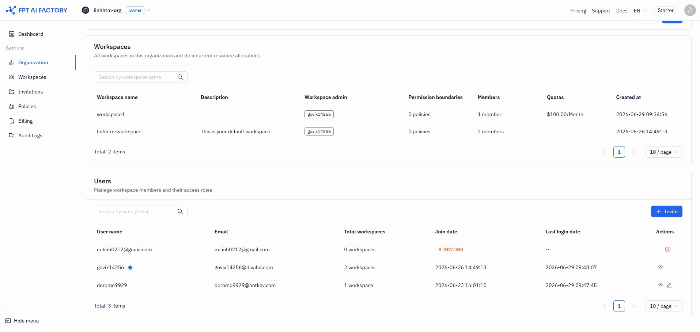Open Users 10 / page size dropdown
This screenshot has height=332, width=700.
[664, 306]
